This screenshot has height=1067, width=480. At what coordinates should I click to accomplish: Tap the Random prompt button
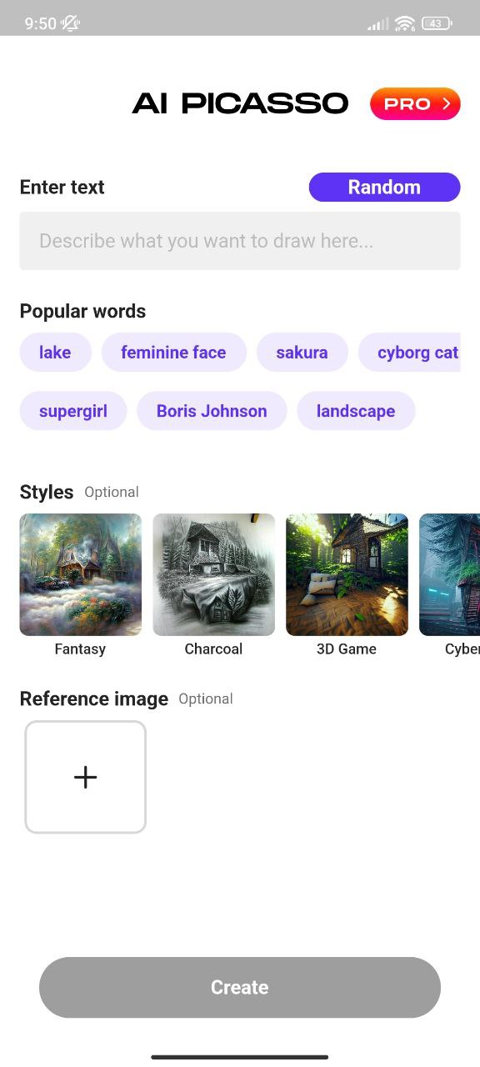coord(384,187)
